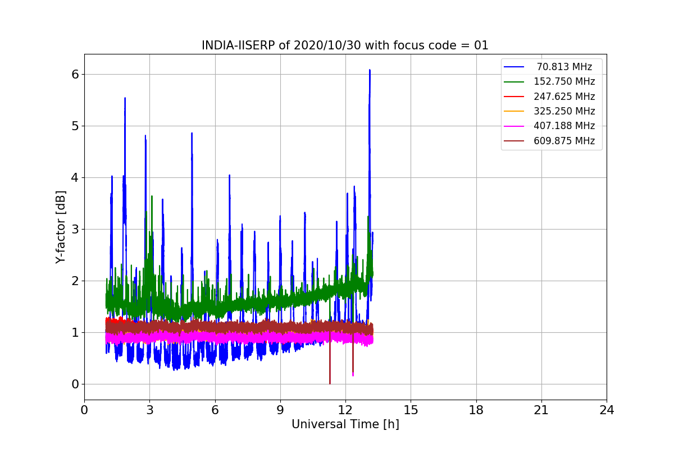Click x-axis tick label 24
Screen dimensions: 674x449
point(607,410)
